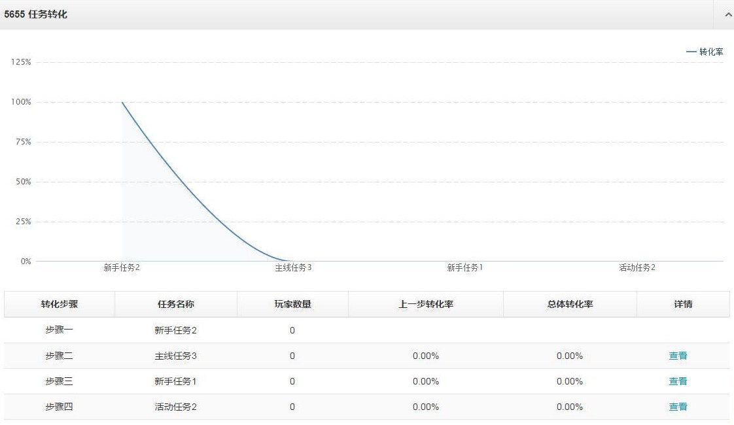Select the 新手任务2 axis label
The height and width of the screenshot is (425, 734).
pos(122,267)
